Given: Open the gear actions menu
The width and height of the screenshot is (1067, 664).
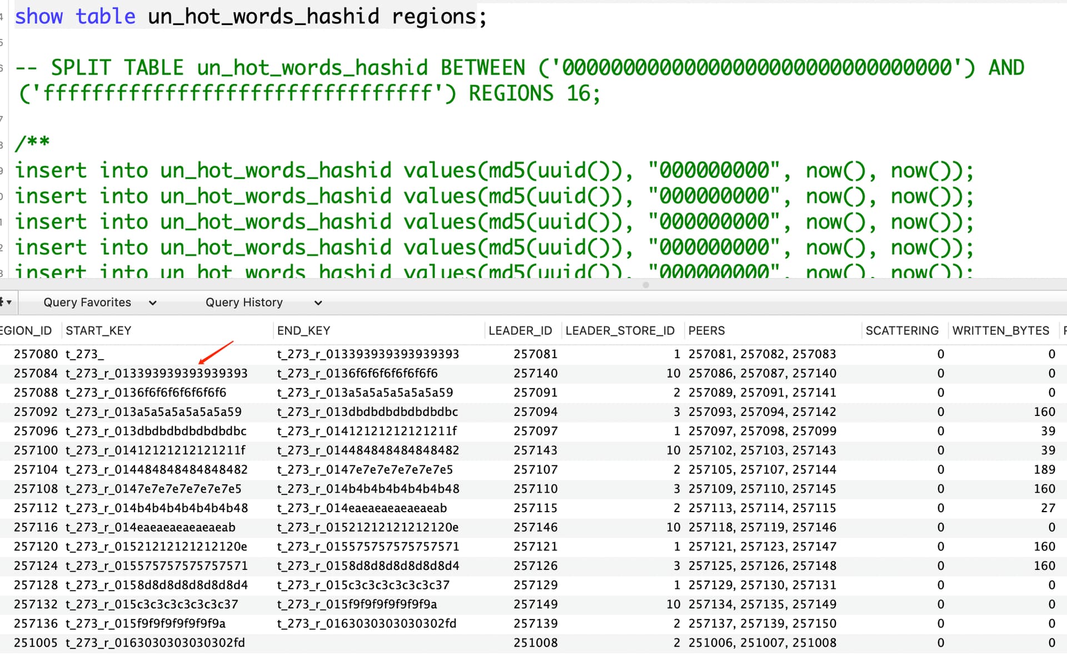Looking at the screenshot, I should click(x=6, y=302).
